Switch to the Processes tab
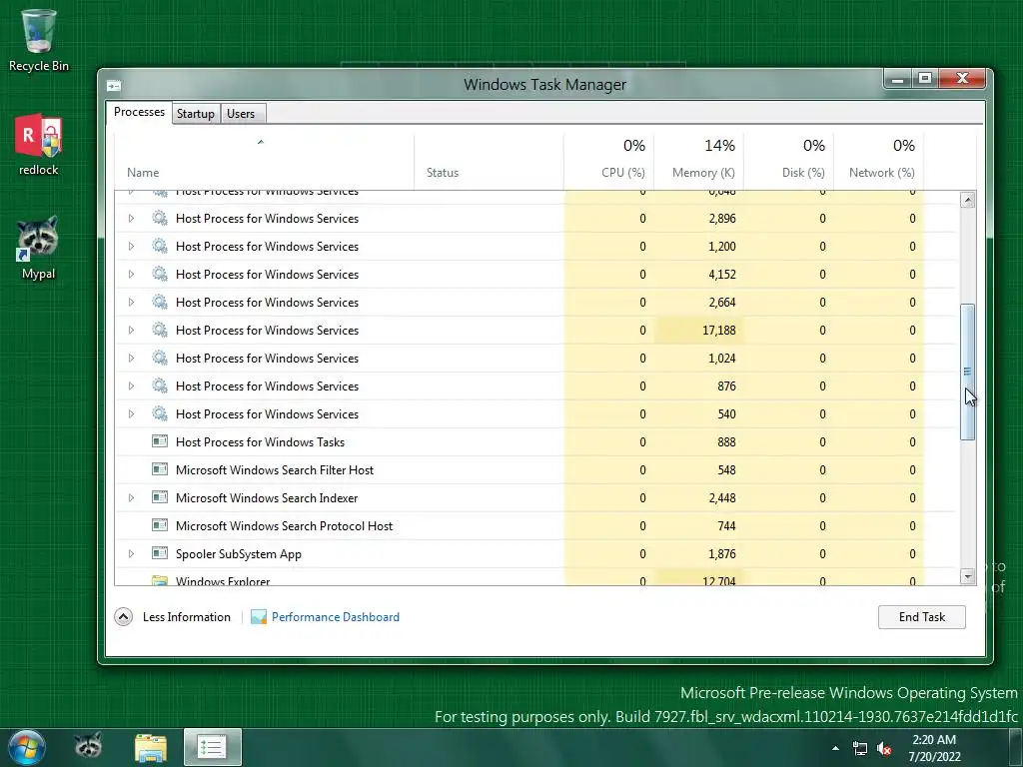The image size is (1023, 767). pos(139,112)
